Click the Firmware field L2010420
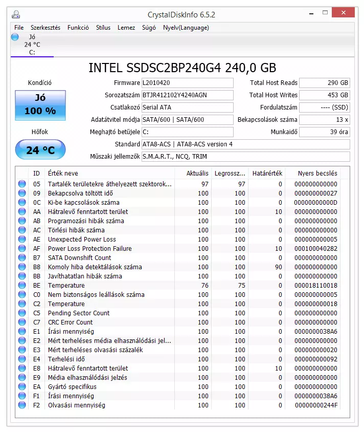Screen dimensions: 364x432 tap(187, 82)
